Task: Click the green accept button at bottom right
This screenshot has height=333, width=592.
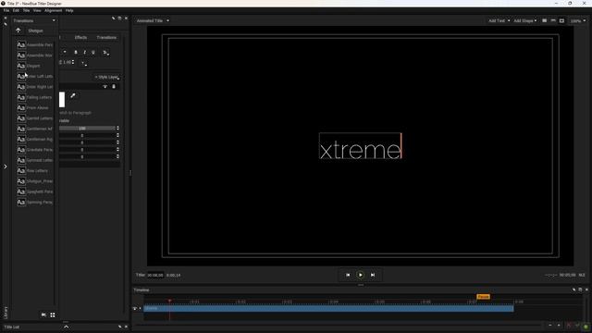Action: point(586,327)
